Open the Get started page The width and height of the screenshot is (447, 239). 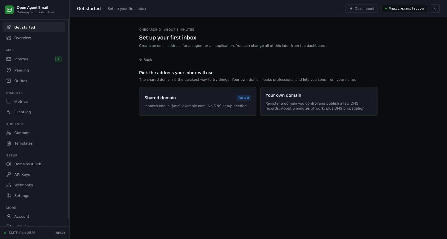(34, 27)
